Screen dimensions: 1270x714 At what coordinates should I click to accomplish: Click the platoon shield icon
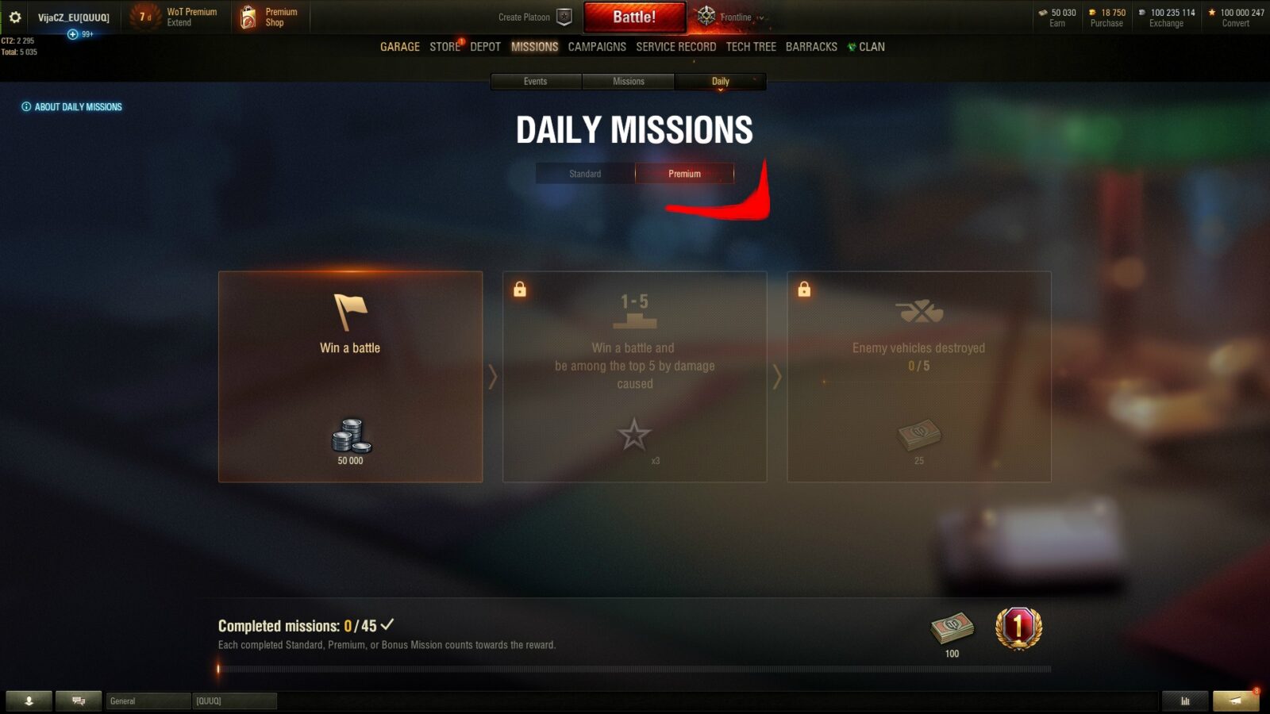coord(564,17)
